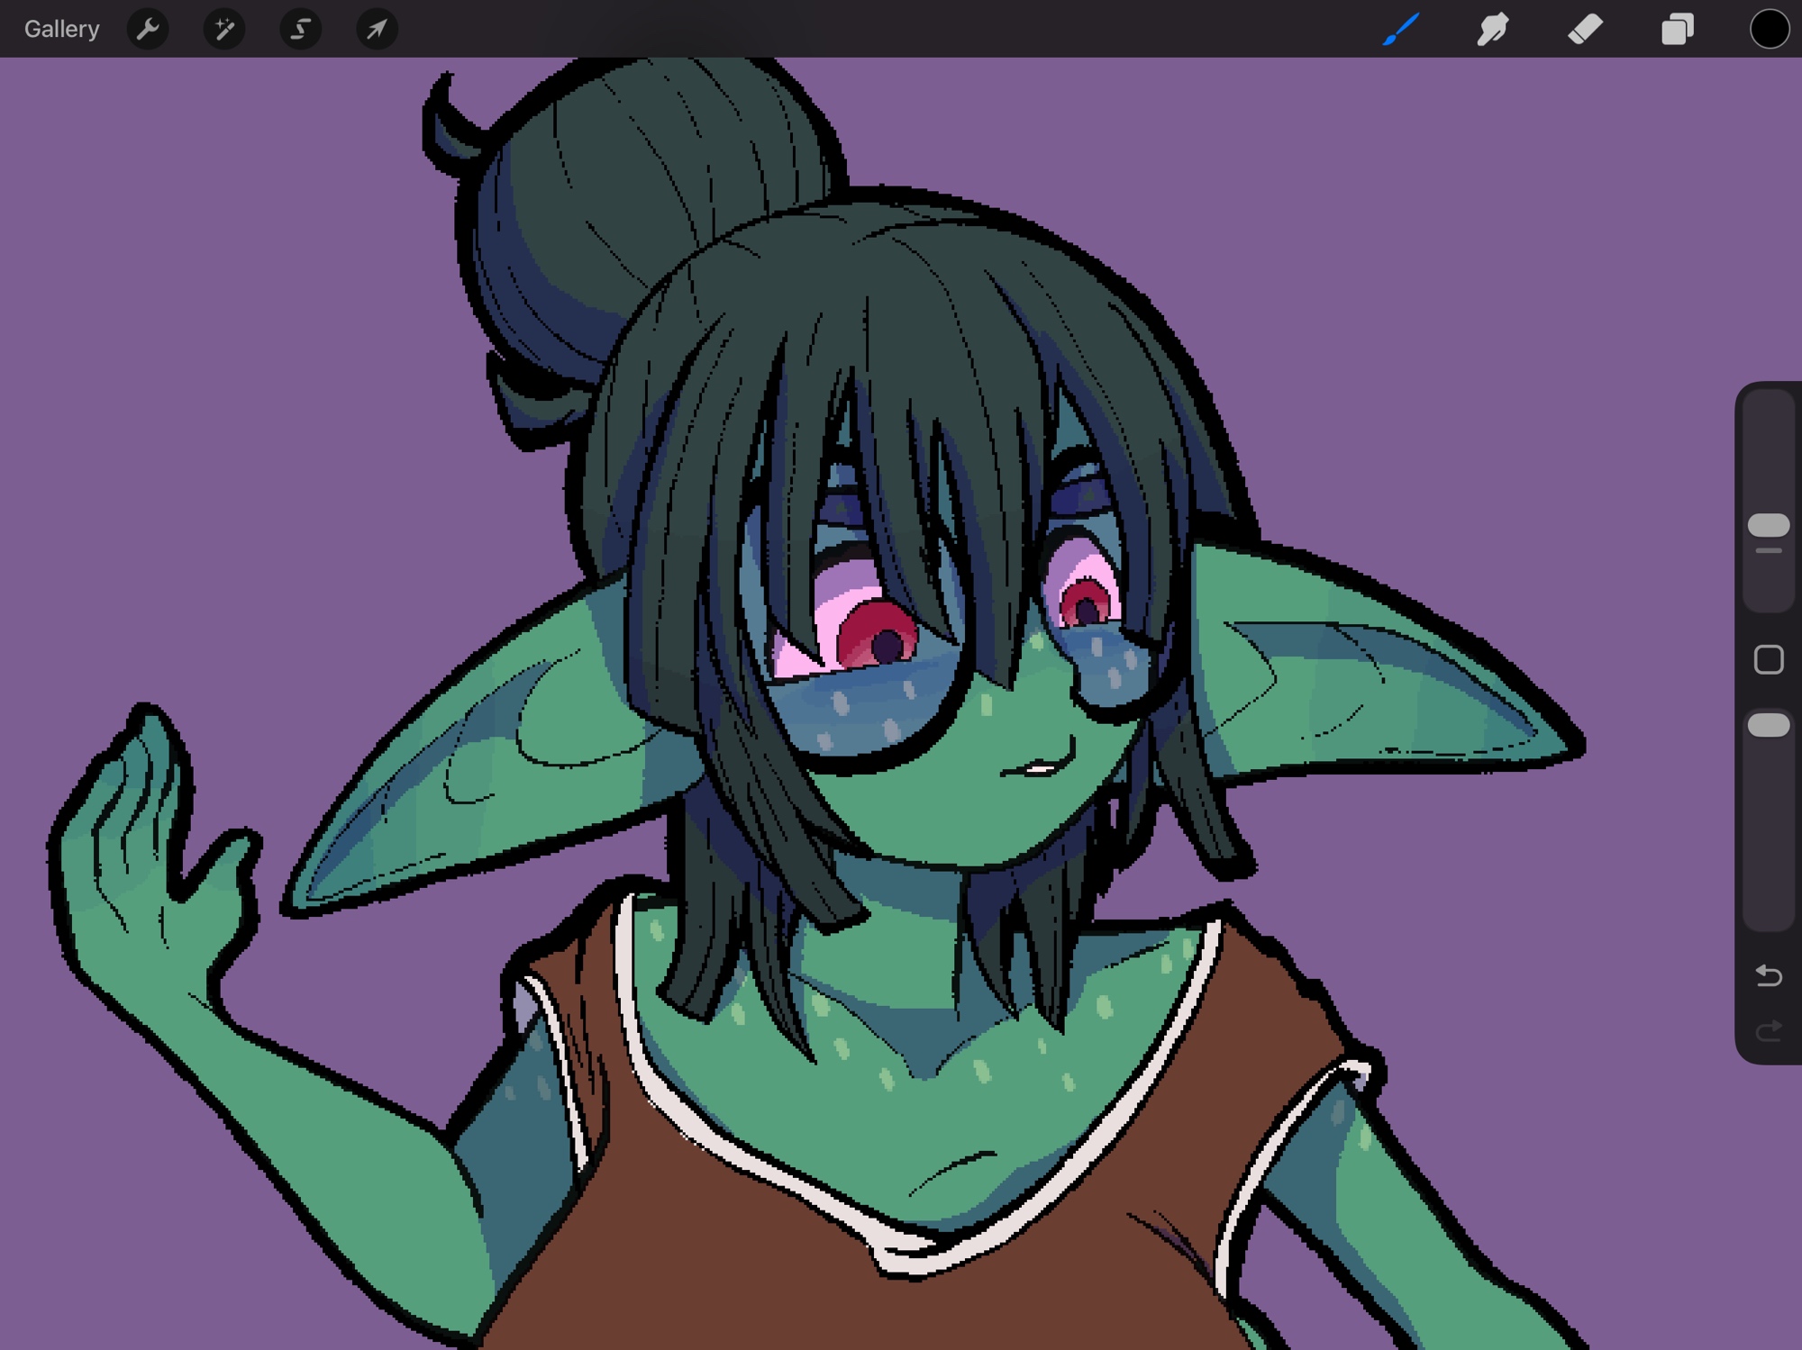Activate the Transform arrow tool
Viewport: 1802px width, 1350px height.
[377, 30]
